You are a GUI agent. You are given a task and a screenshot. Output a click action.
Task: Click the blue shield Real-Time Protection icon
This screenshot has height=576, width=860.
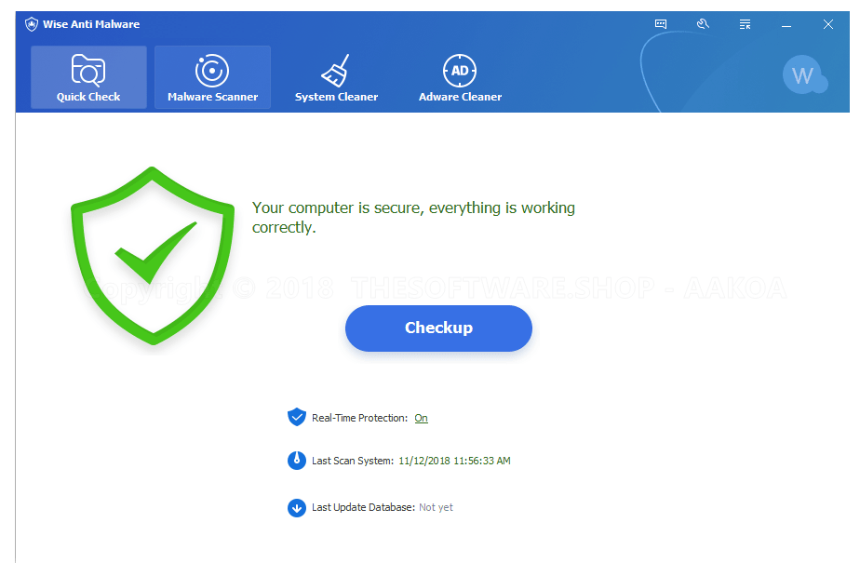click(x=297, y=417)
